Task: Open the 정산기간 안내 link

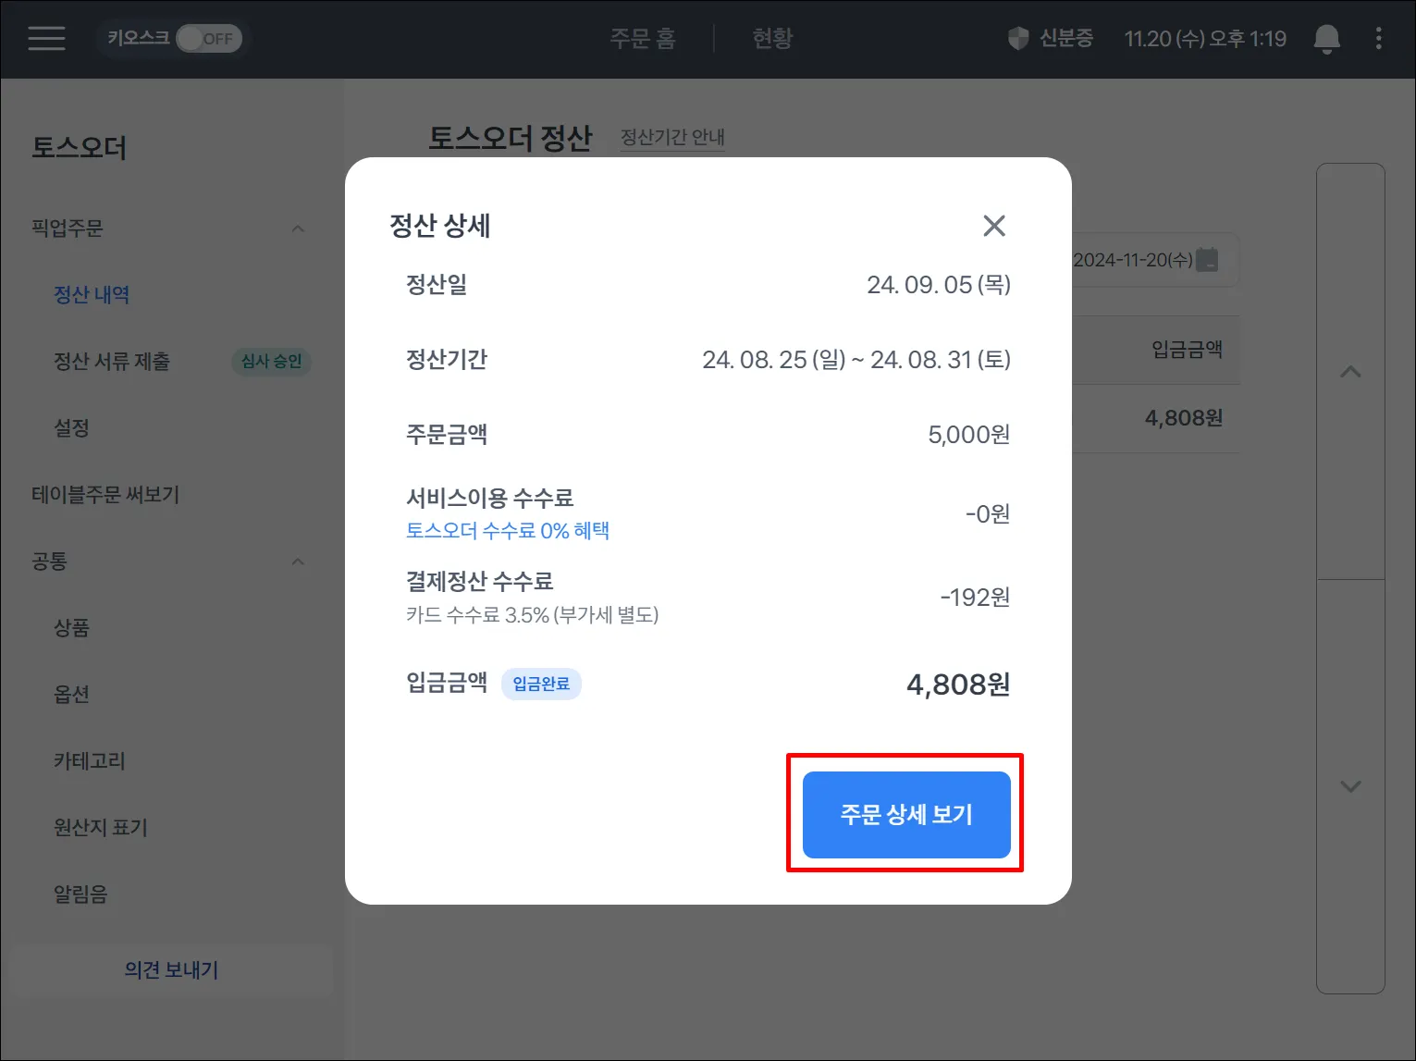Action: click(672, 138)
